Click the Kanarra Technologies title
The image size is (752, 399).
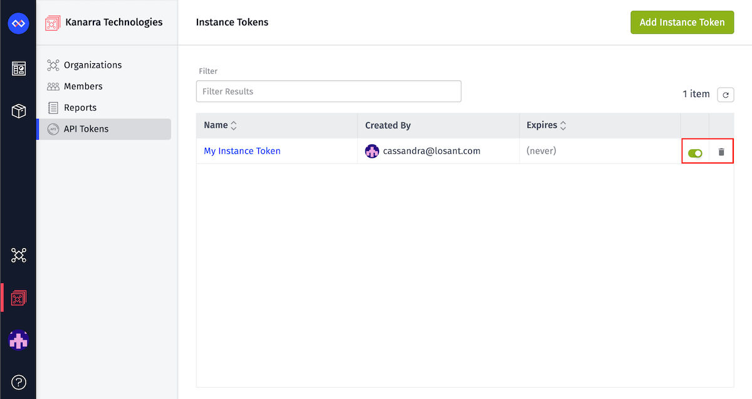[x=113, y=23]
